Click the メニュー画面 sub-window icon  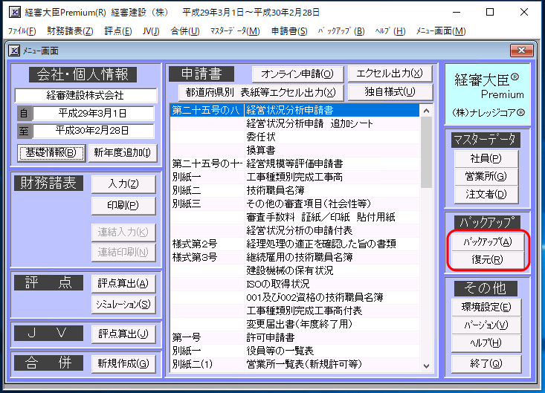(x=14, y=51)
